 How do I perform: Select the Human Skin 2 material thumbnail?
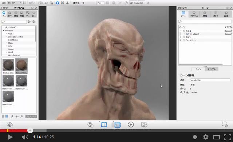pyautogui.click(x=21, y=65)
